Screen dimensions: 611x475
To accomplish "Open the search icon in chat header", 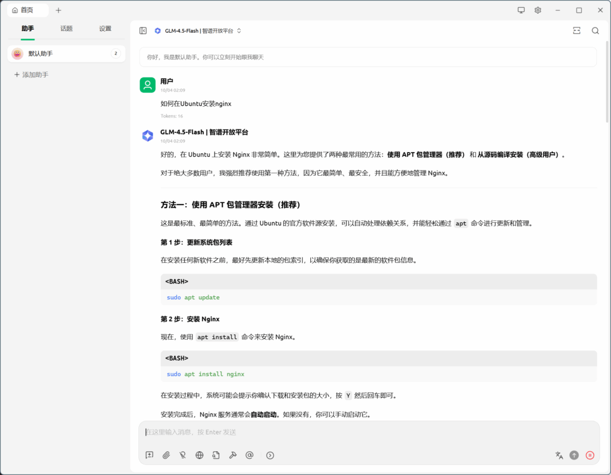I will 595,31.
